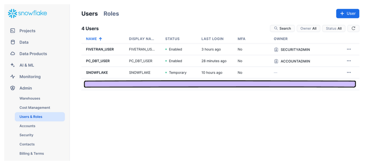The width and height of the screenshot is (368, 165).
Task: Open the AI & ML sparkle icon
Action: [13, 65]
